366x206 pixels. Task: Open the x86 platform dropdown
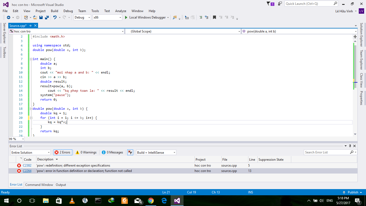[x=107, y=17]
